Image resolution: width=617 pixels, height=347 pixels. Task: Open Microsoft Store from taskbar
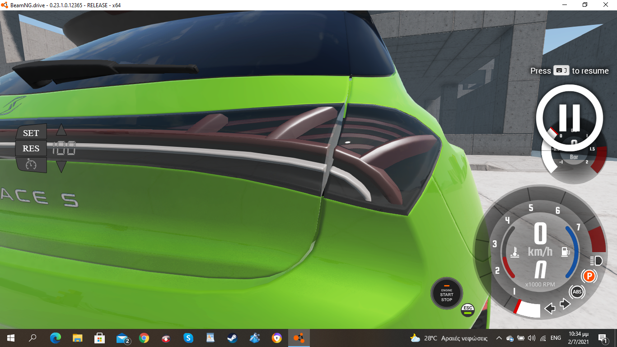(100, 338)
